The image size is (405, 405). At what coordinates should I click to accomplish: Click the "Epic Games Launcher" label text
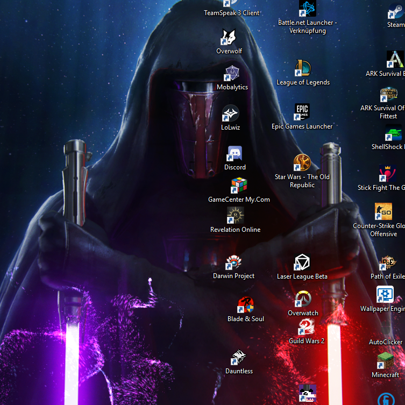[x=302, y=126]
